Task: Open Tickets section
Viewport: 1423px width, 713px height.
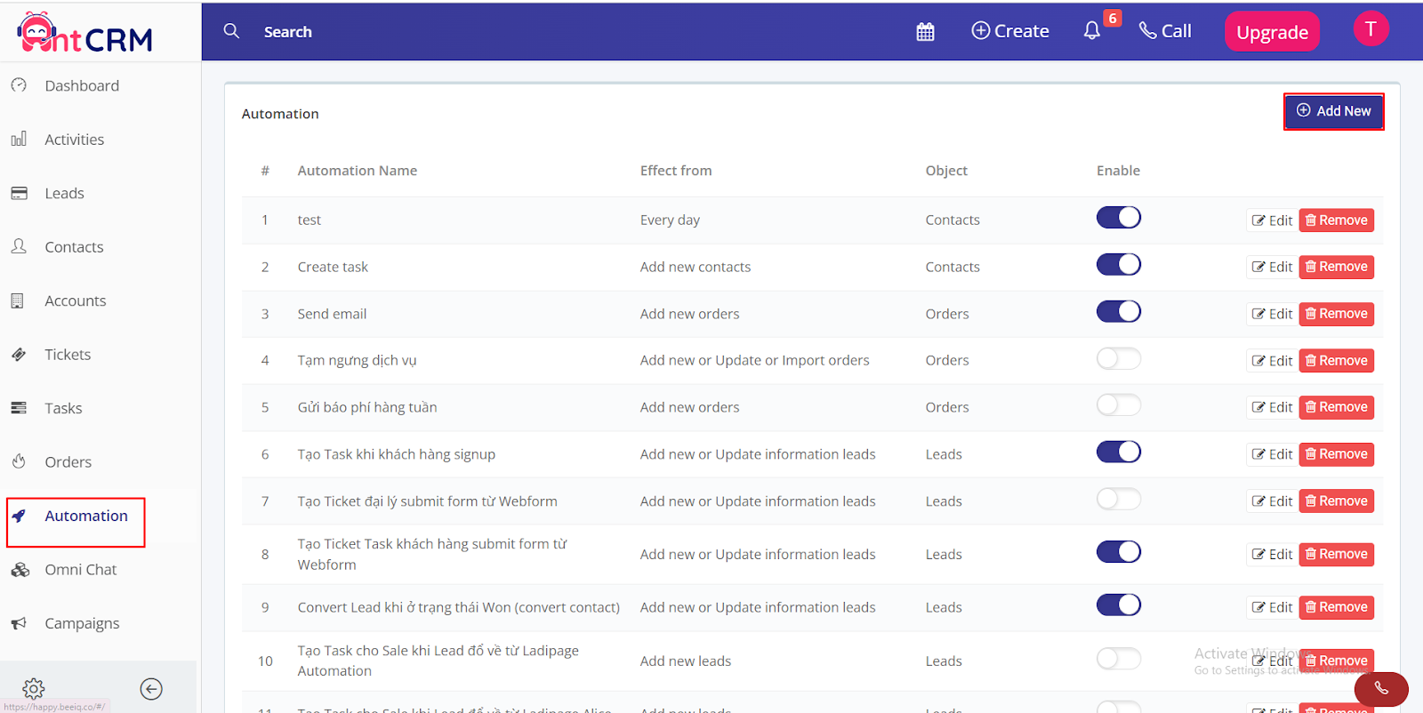Action: [68, 355]
